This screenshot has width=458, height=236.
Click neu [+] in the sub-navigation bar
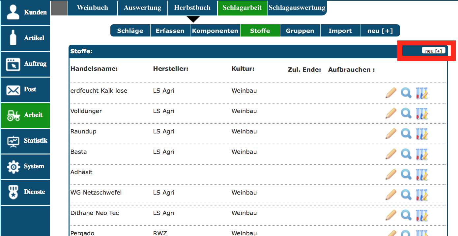[x=380, y=31]
